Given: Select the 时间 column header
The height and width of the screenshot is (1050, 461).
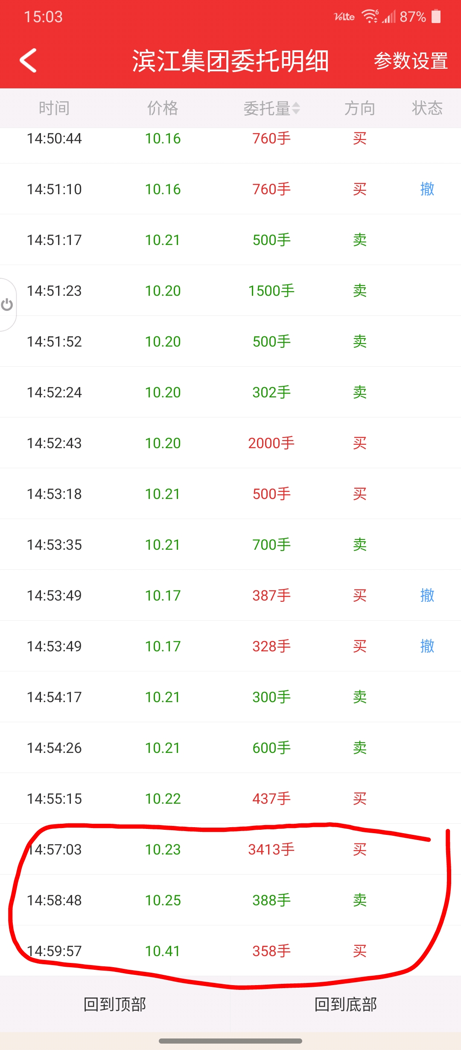Looking at the screenshot, I should [x=54, y=108].
